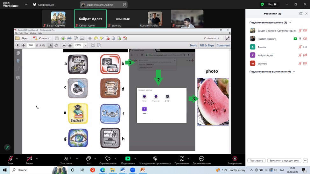
Task: Open the More options ellipsis in toolbar
Action: pos(201,159)
